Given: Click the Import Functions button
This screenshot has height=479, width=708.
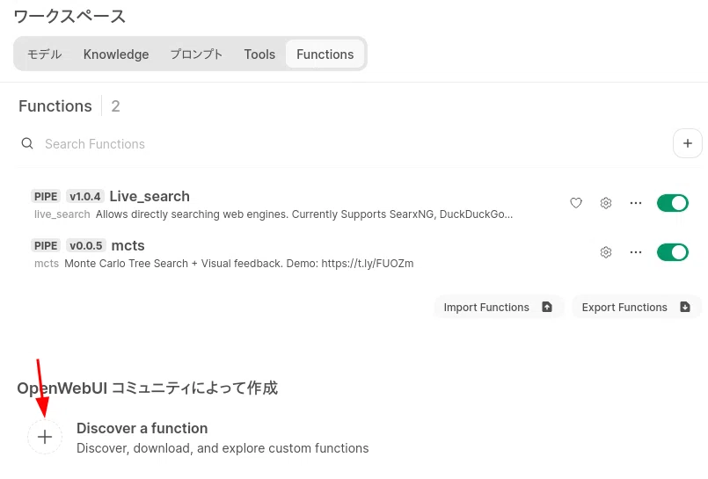Looking at the screenshot, I should click(x=499, y=307).
